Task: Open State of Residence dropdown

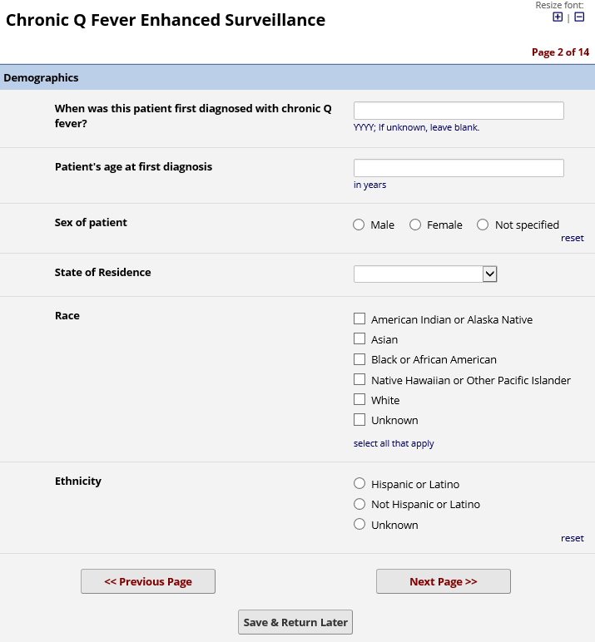Action: tap(425, 274)
